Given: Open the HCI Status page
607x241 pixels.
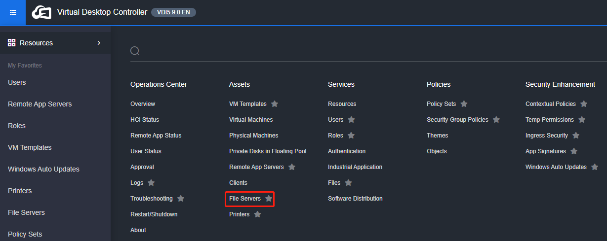Looking at the screenshot, I should pyautogui.click(x=145, y=120).
